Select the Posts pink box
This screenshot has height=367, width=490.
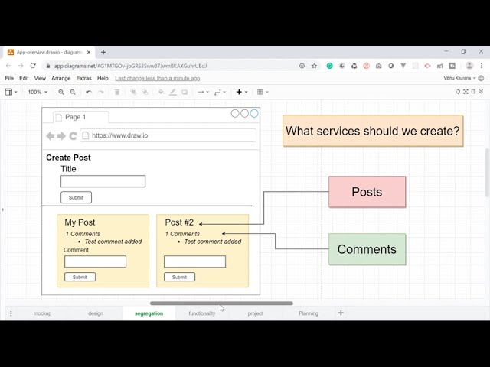pyautogui.click(x=367, y=192)
